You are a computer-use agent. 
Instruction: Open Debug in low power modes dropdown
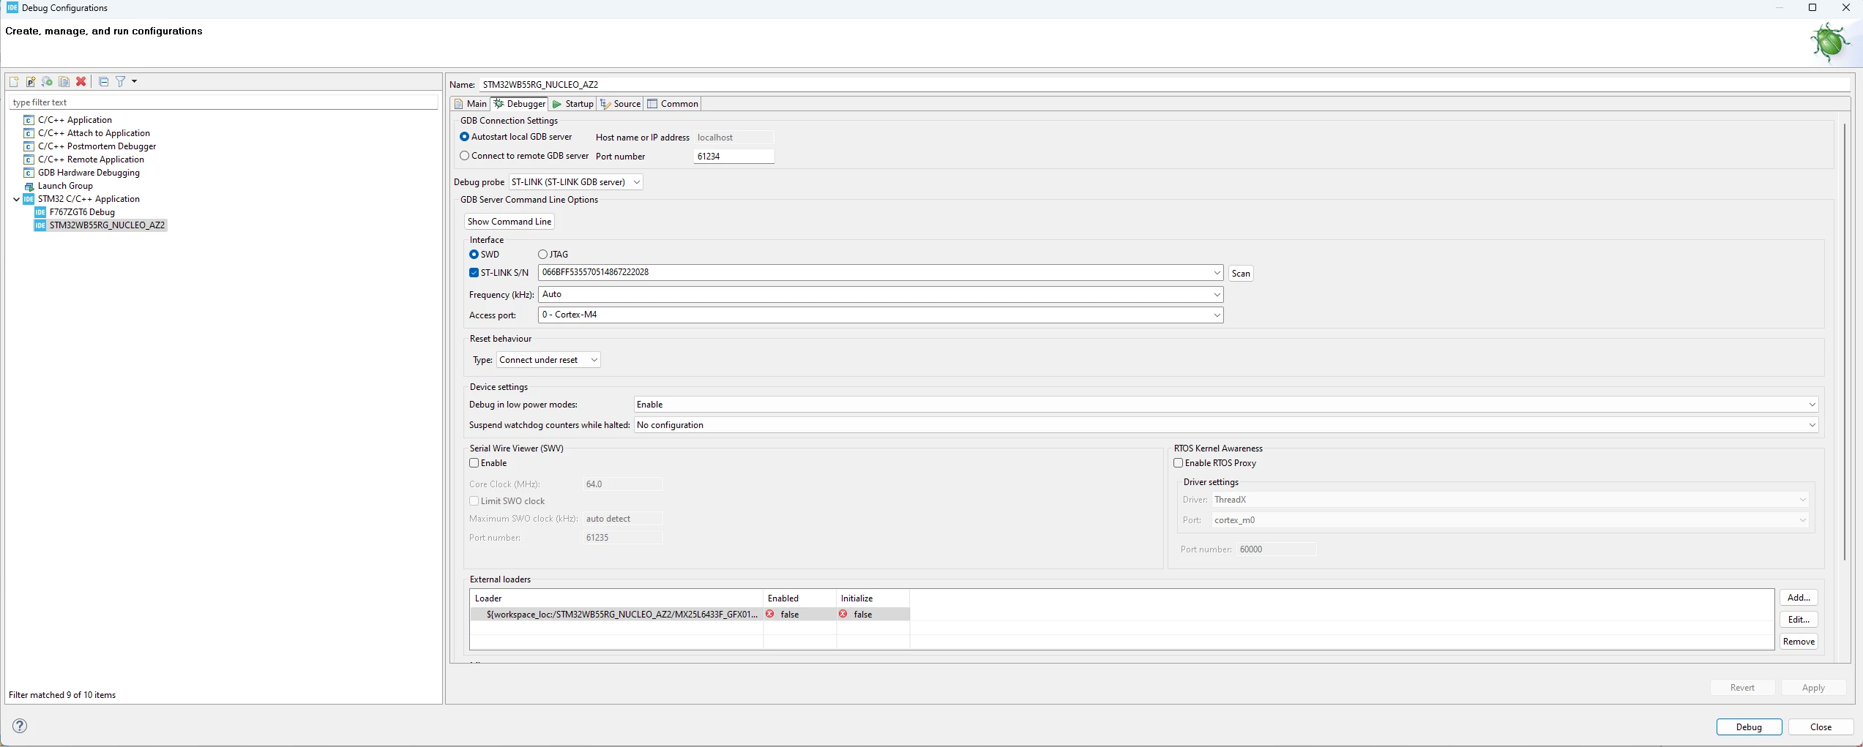tap(1226, 405)
